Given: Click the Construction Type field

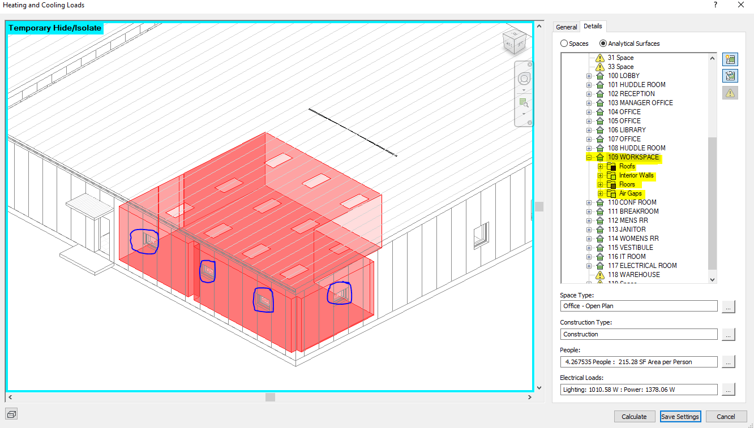Looking at the screenshot, I should (x=639, y=334).
